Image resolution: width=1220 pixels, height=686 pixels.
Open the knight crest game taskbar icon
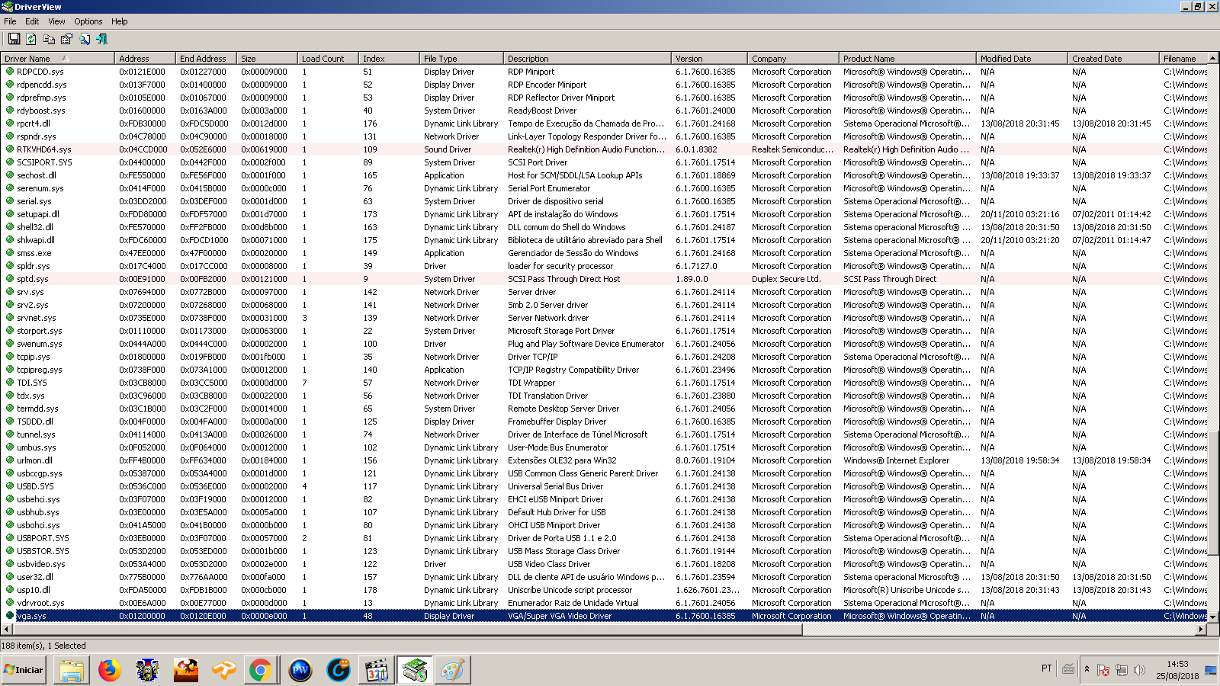pos(147,670)
